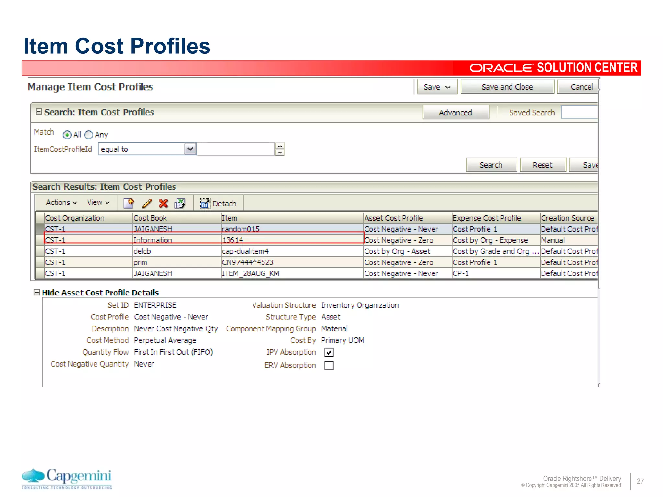This screenshot has width=663, height=497.
Task: Select the row with item ITEM_28AUG_KM
Action: (x=316, y=273)
